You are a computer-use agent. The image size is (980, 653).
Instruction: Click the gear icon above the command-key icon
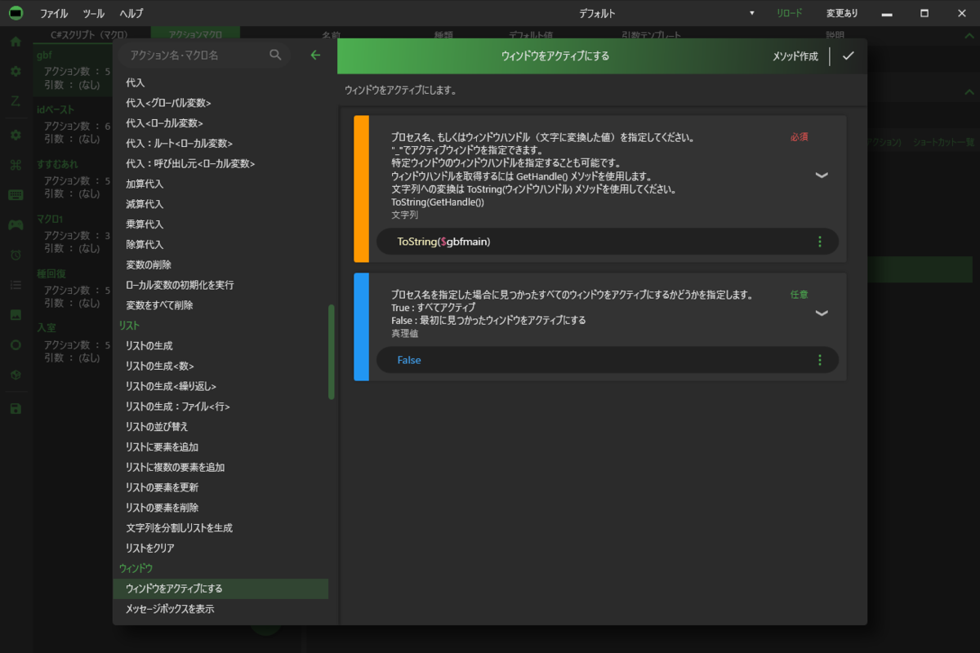(16, 135)
